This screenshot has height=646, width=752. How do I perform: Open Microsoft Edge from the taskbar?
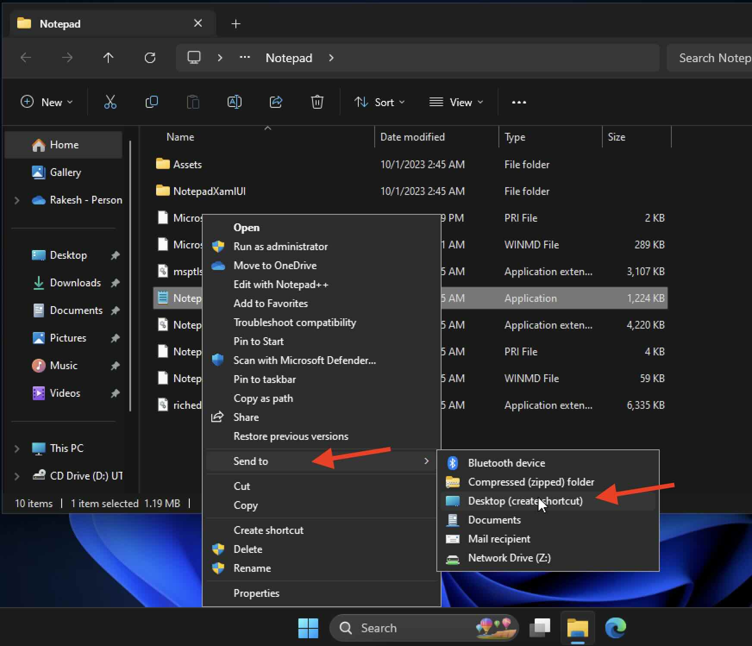pyautogui.click(x=616, y=628)
